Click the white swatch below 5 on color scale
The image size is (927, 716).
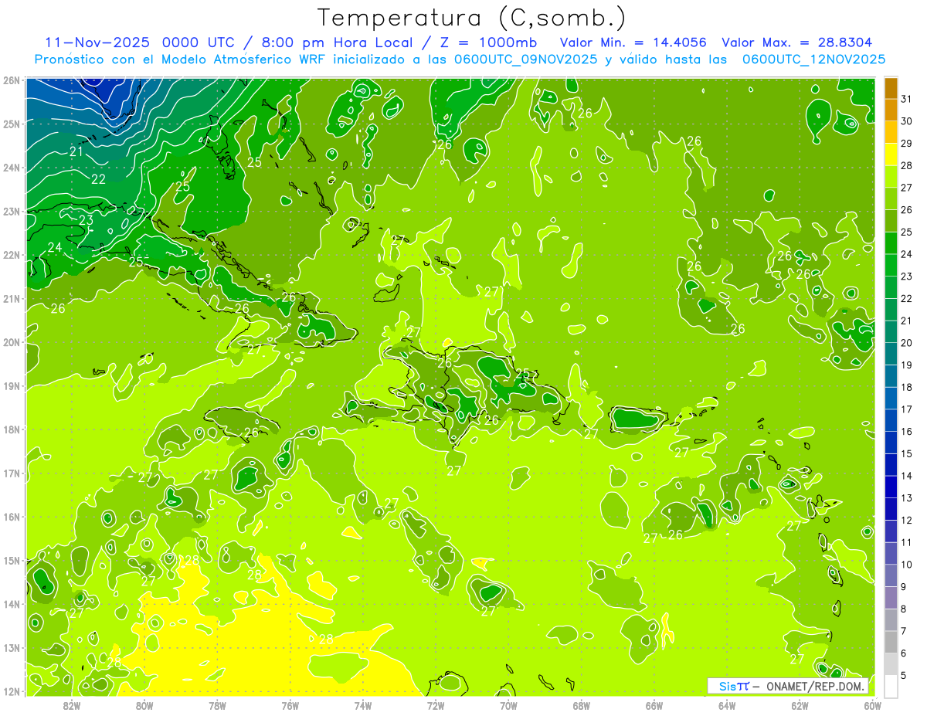click(x=891, y=686)
